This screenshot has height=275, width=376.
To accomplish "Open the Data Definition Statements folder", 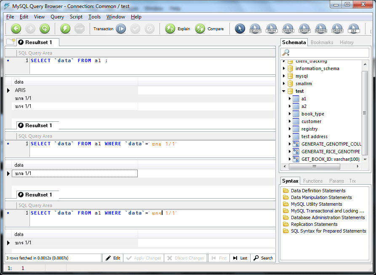I will coord(318,191).
